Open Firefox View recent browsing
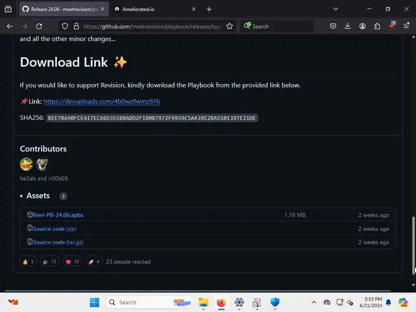 click(8, 9)
